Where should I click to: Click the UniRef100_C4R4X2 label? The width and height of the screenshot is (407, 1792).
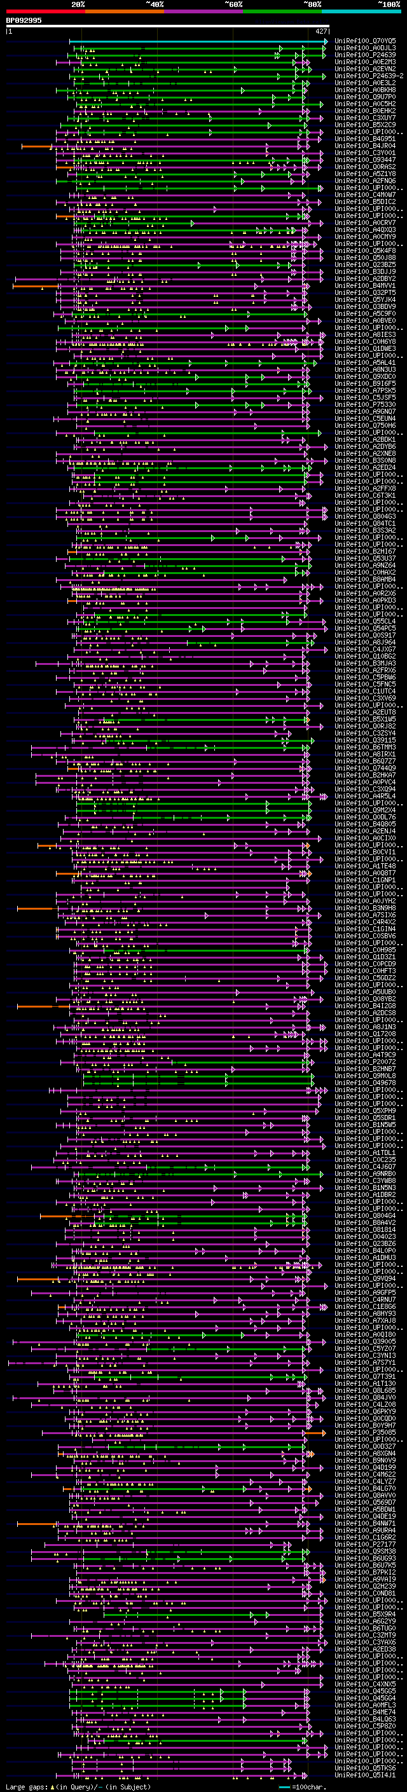tap(364, 922)
